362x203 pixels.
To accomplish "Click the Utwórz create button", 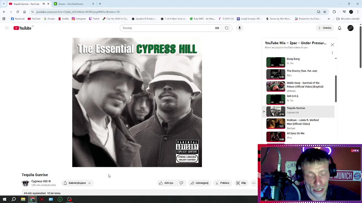I will tap(325, 28).
